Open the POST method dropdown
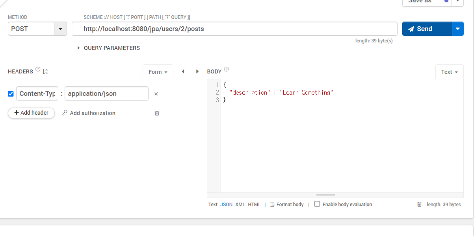The width and height of the screenshot is (474, 236). 60,29
